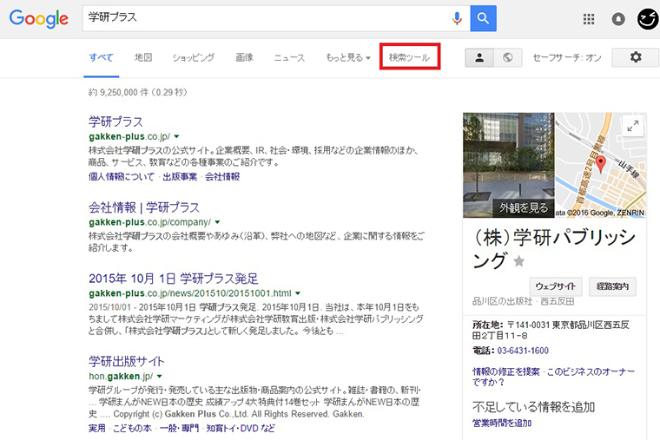Screen dimensions: 660x440
Task: Expand the もっと見る dropdown
Action: coord(348,57)
